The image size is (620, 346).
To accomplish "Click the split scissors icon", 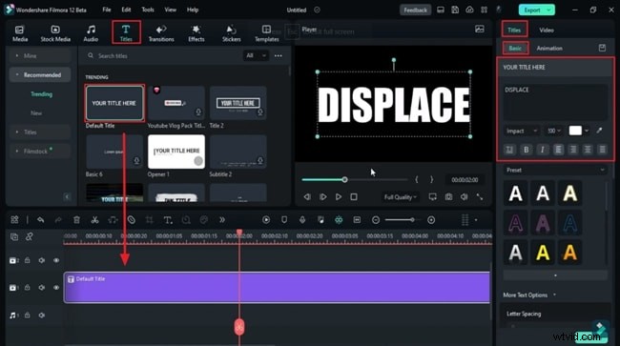I will click(94, 219).
